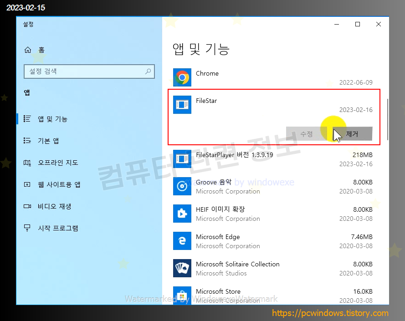This screenshot has height=321, width=405.
Task: Click the 제거 uninstall button
Action: 352,134
